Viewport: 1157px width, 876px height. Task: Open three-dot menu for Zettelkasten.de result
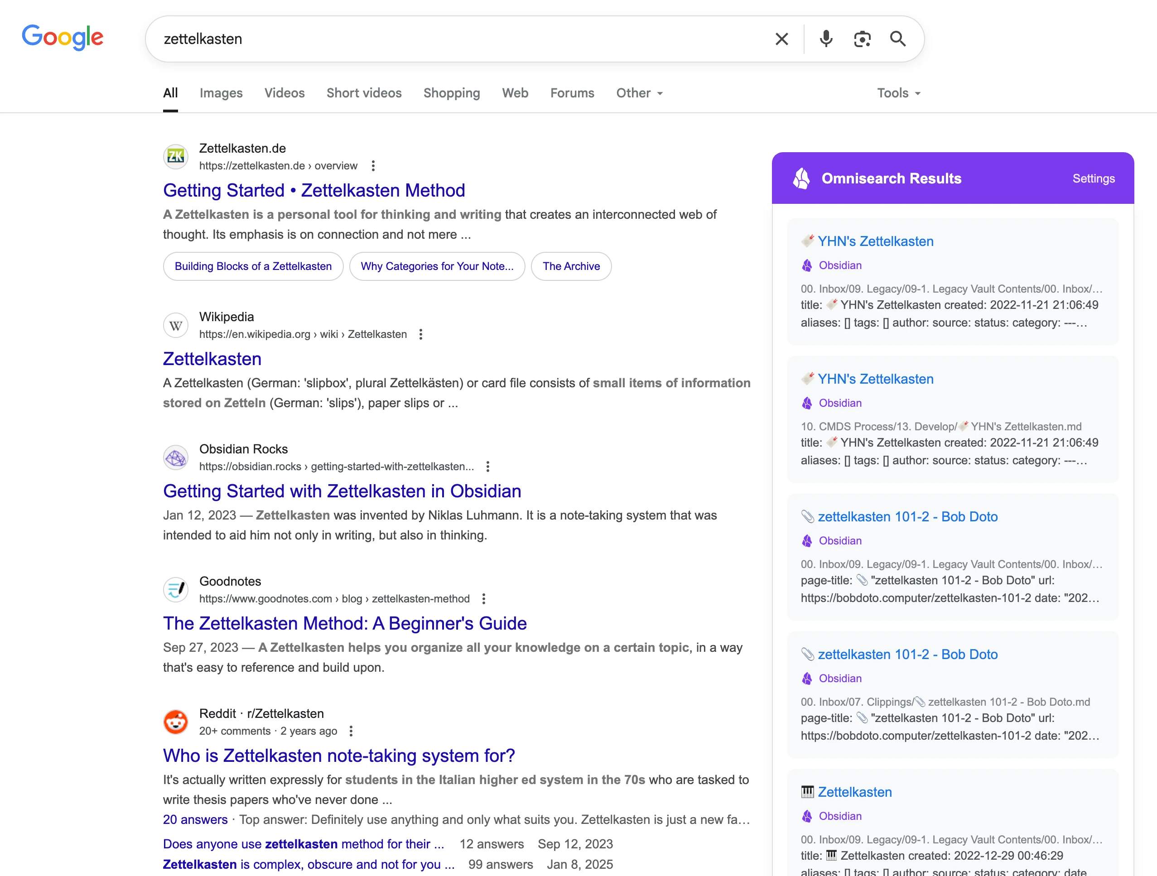click(373, 166)
